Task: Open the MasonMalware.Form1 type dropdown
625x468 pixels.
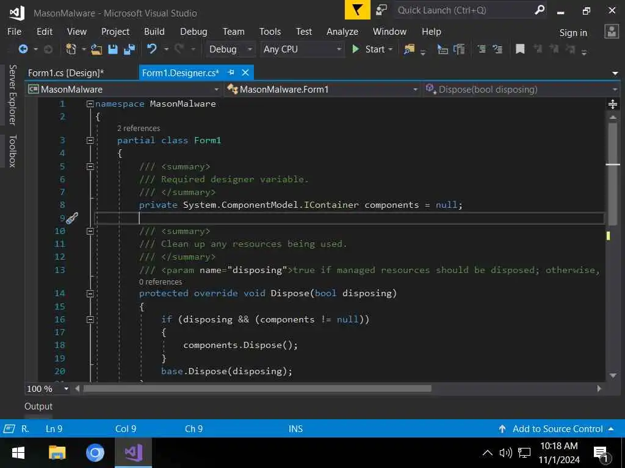Action: 322,90
